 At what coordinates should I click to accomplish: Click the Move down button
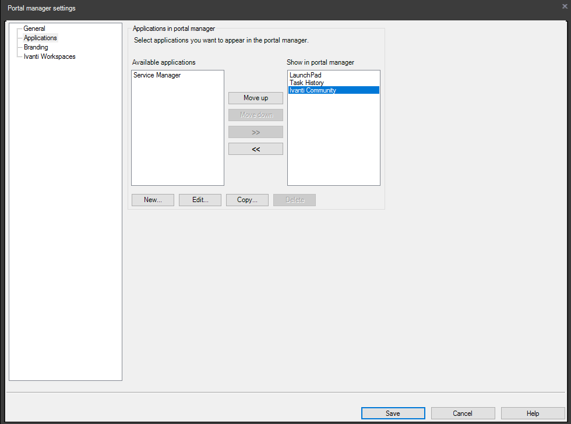click(x=255, y=115)
